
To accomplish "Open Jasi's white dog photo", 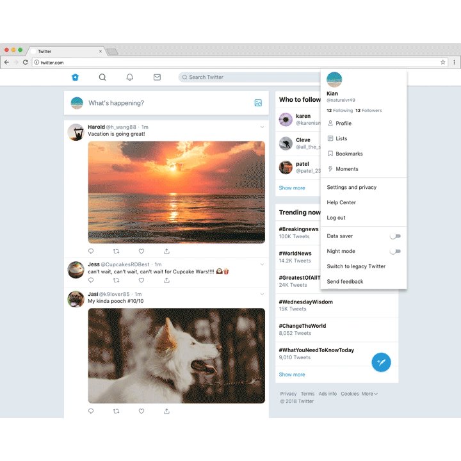I will coord(177,356).
